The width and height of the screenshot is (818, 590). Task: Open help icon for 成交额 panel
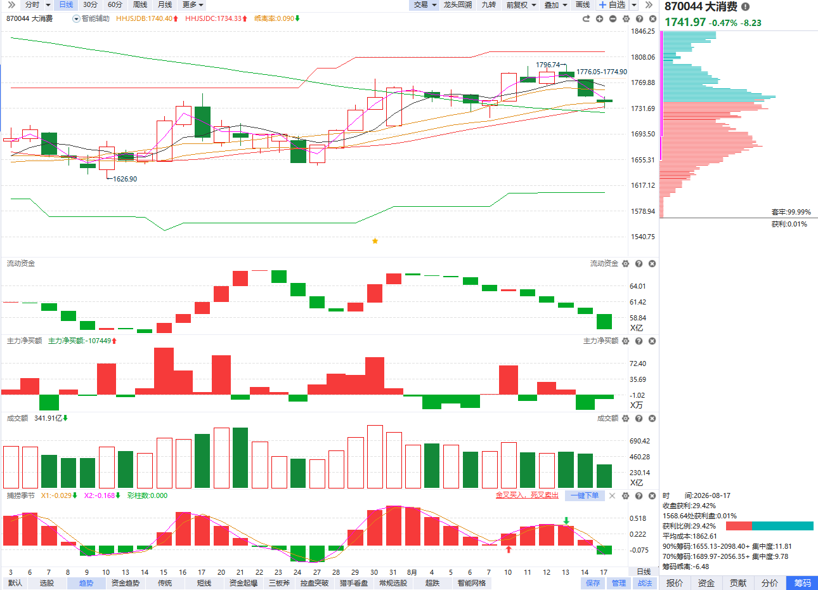click(639, 418)
